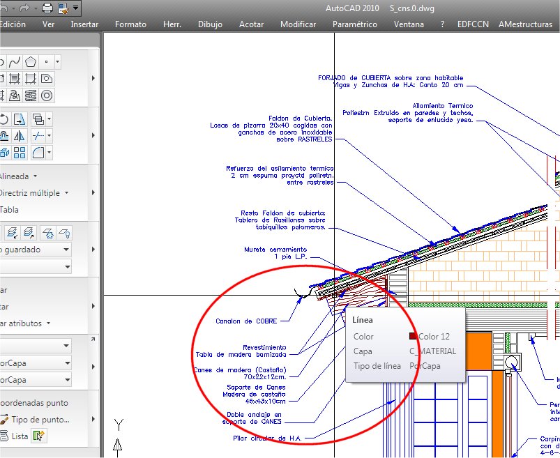Select the 'Canalon de COBRE' annotation text
The image size is (560, 458).
click(x=246, y=321)
